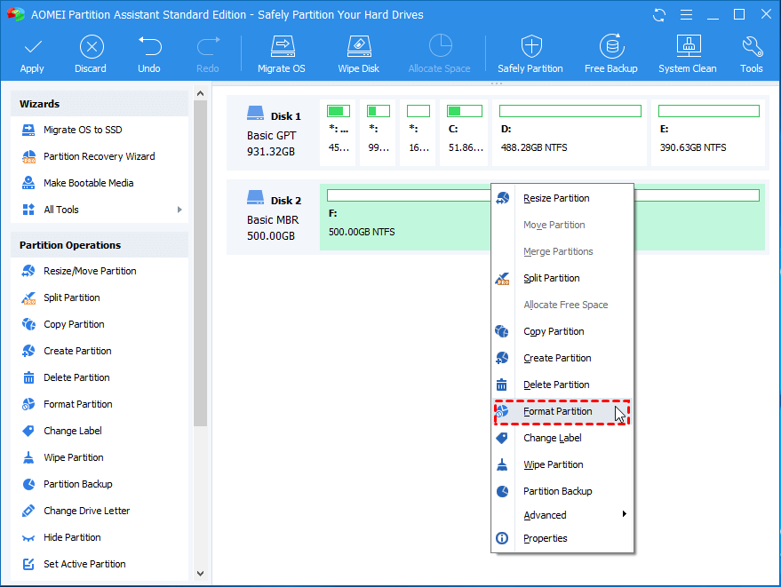Viewport: 781px width, 587px height.
Task: Select Properties from the context menu
Action: [x=545, y=538]
